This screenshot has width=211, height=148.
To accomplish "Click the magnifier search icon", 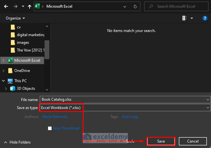I will coord(151,6).
